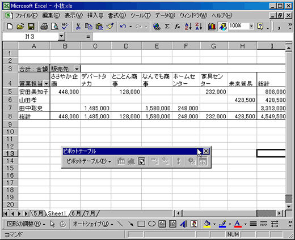Switch to the 6月 sheet tab
The height and width of the screenshot is (240, 295).
pos(76,213)
